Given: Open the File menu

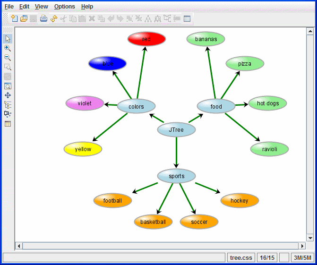Looking at the screenshot, I should (9, 7).
